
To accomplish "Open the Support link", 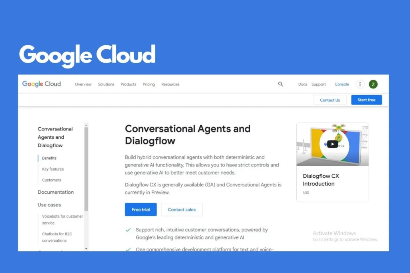I will click(x=318, y=84).
